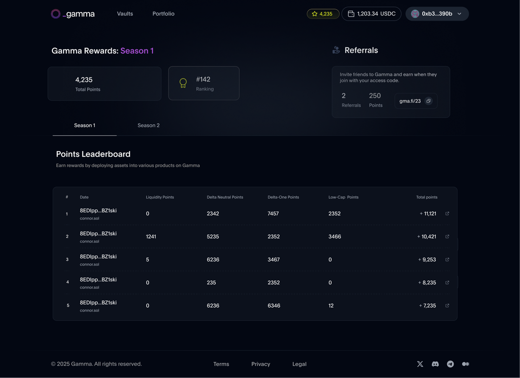
Task: Switch to the Season 1 tab
Action: click(85, 125)
